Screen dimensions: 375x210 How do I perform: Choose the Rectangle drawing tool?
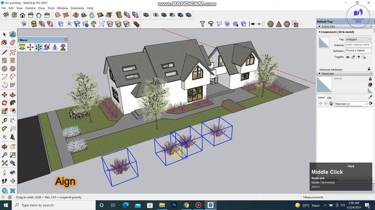(x=4, y=60)
